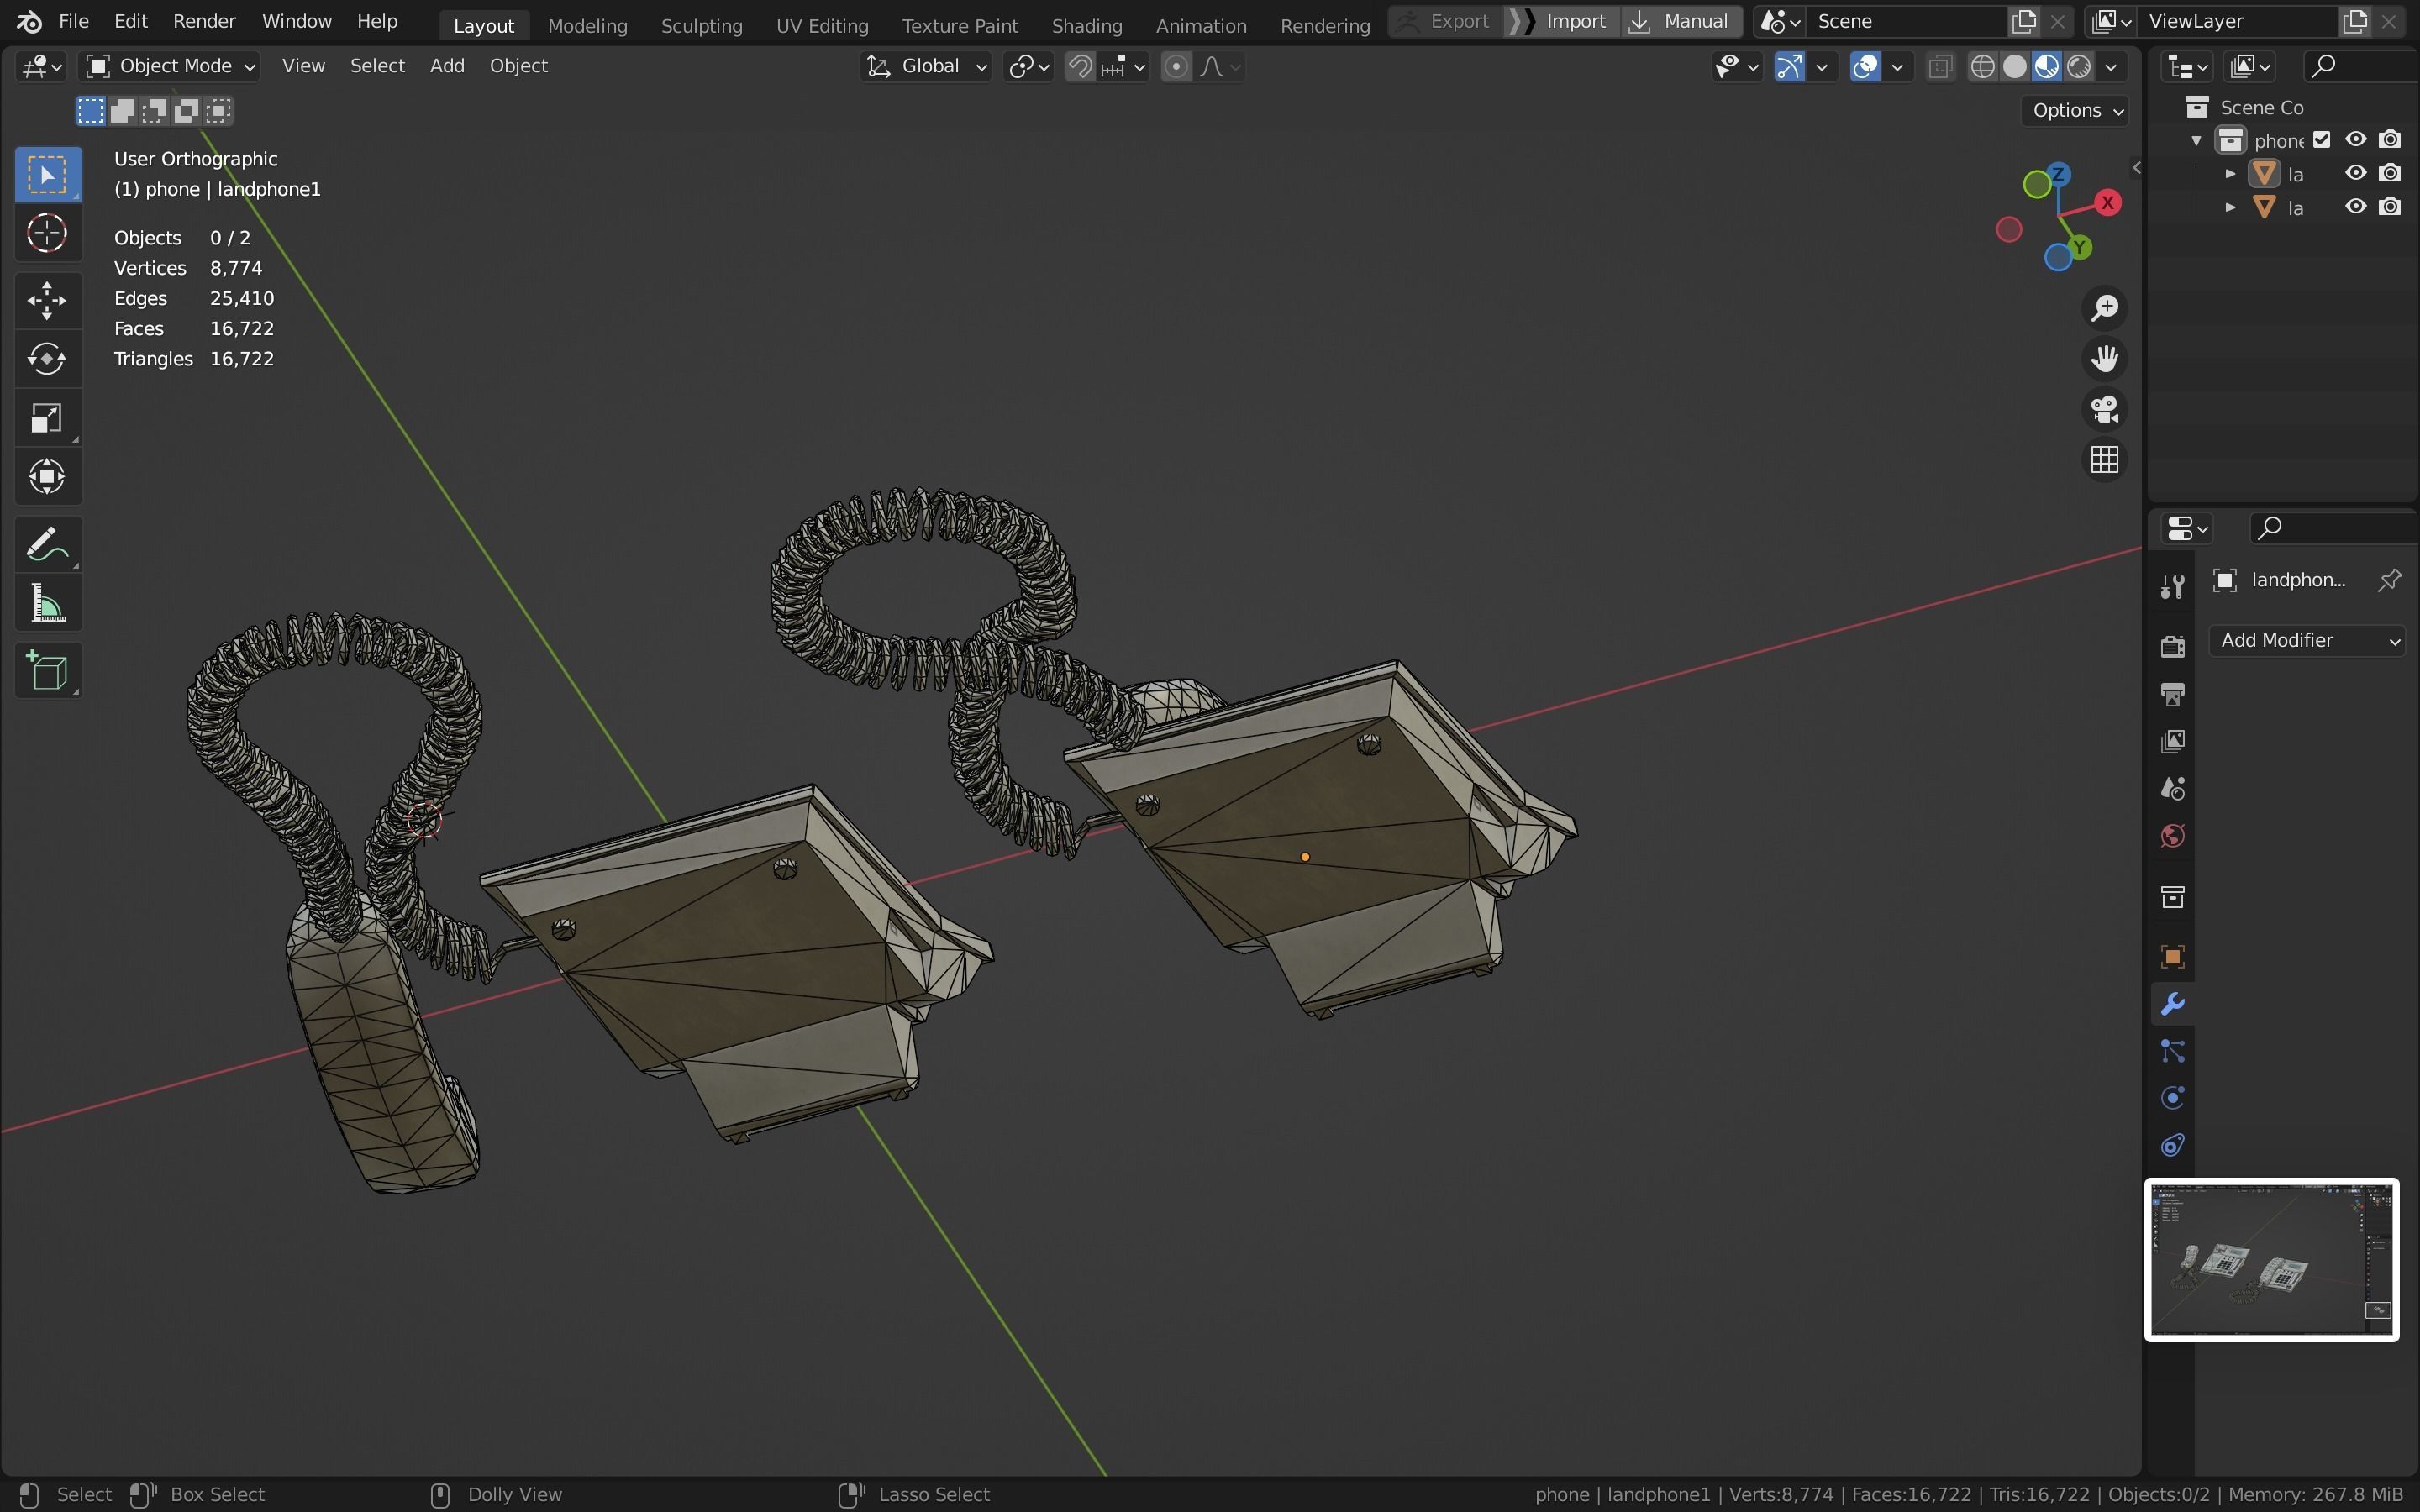Open the Render menu
The image size is (2420, 1512).
(204, 21)
